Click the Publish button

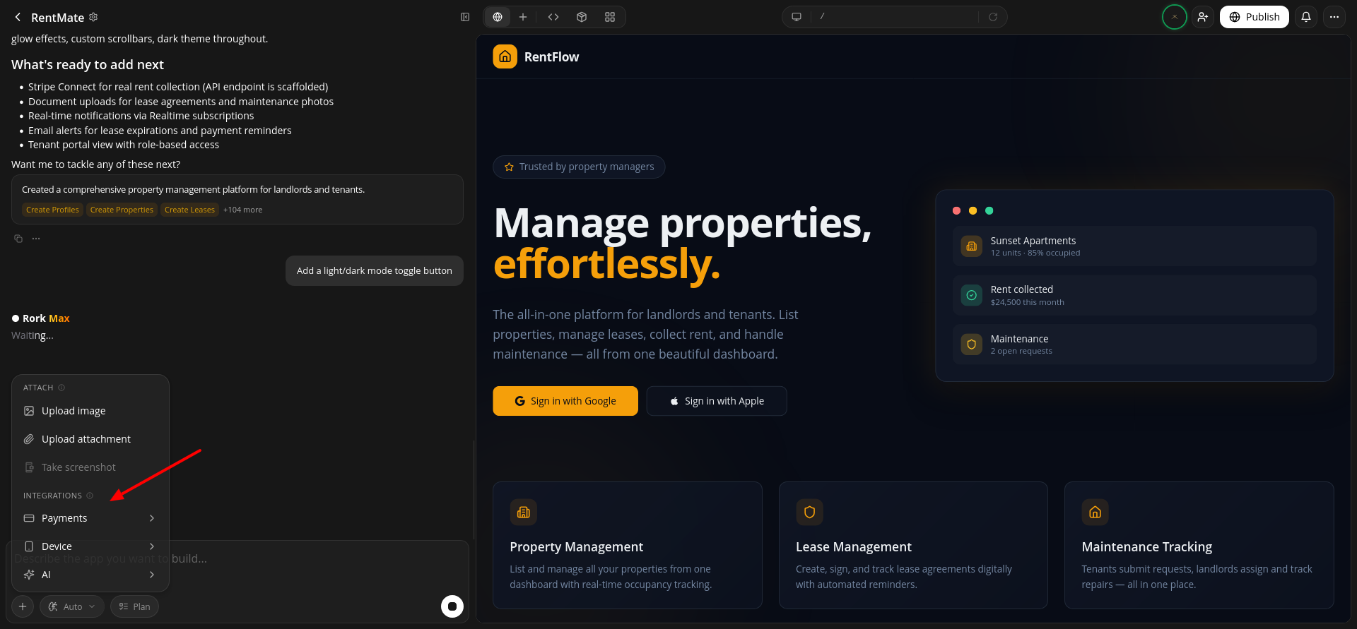click(1255, 17)
